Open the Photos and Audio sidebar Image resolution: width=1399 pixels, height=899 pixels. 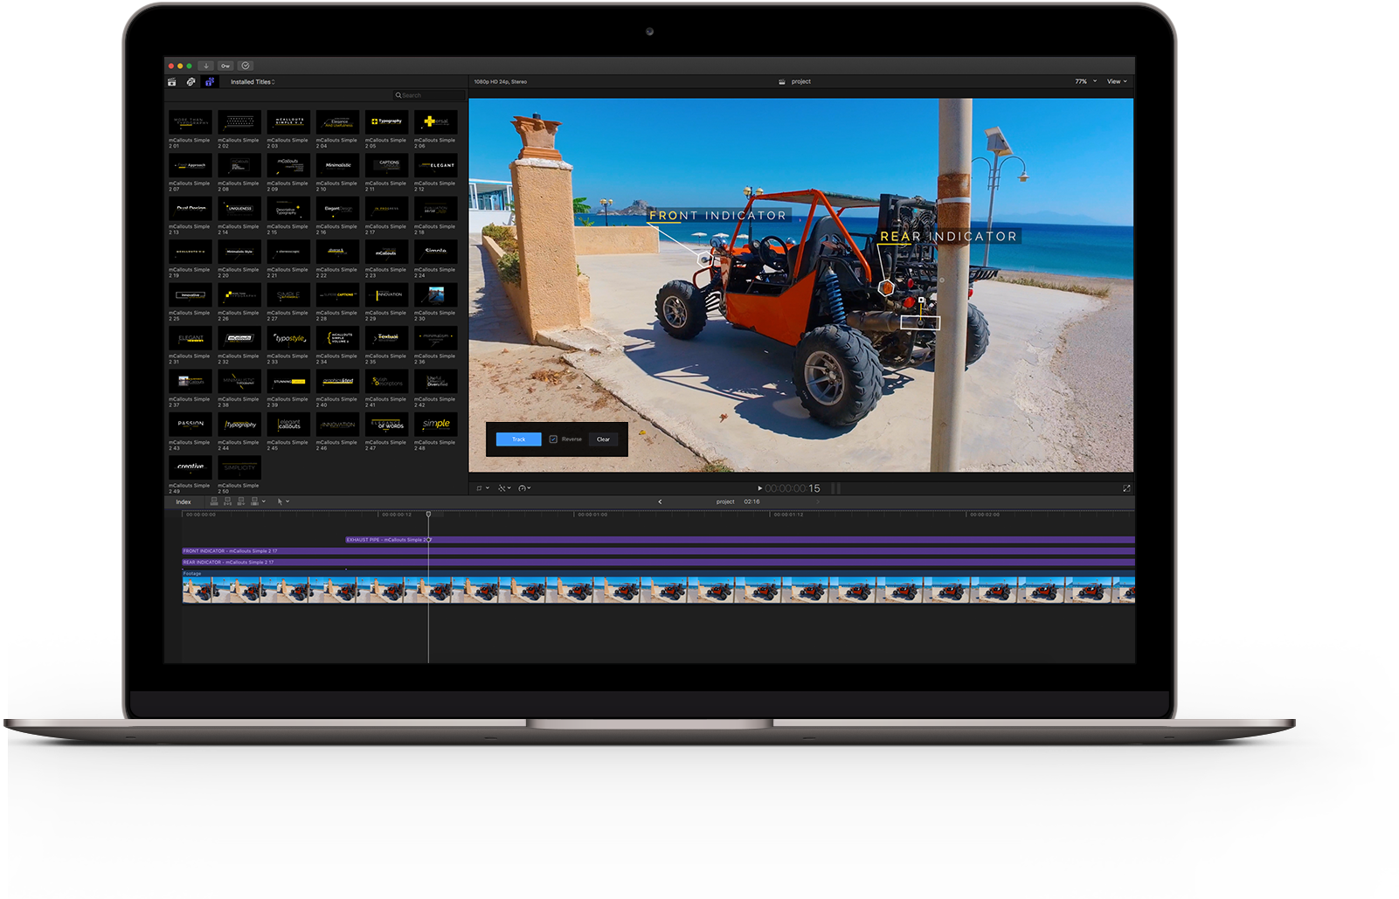[x=190, y=82]
